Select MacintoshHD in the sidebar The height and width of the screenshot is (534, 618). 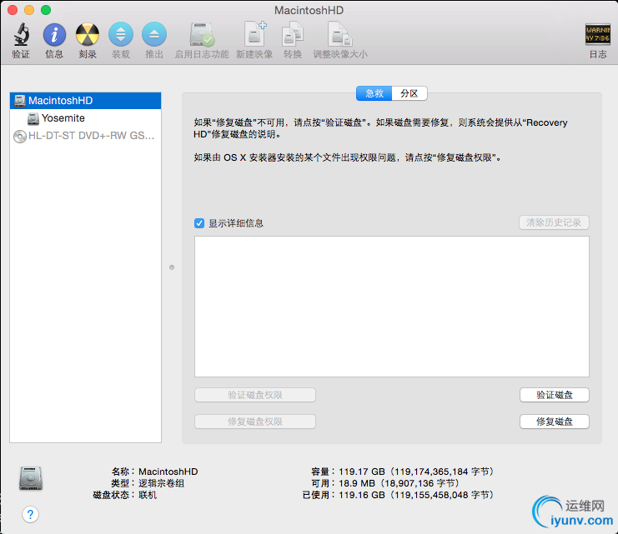86,101
